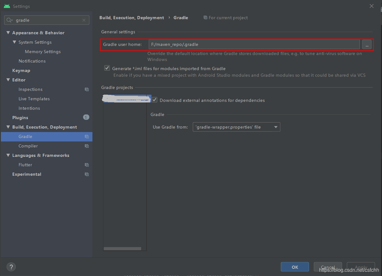
Task: Click the project-level icon beside Gradle item
Action: pyautogui.click(x=87, y=136)
